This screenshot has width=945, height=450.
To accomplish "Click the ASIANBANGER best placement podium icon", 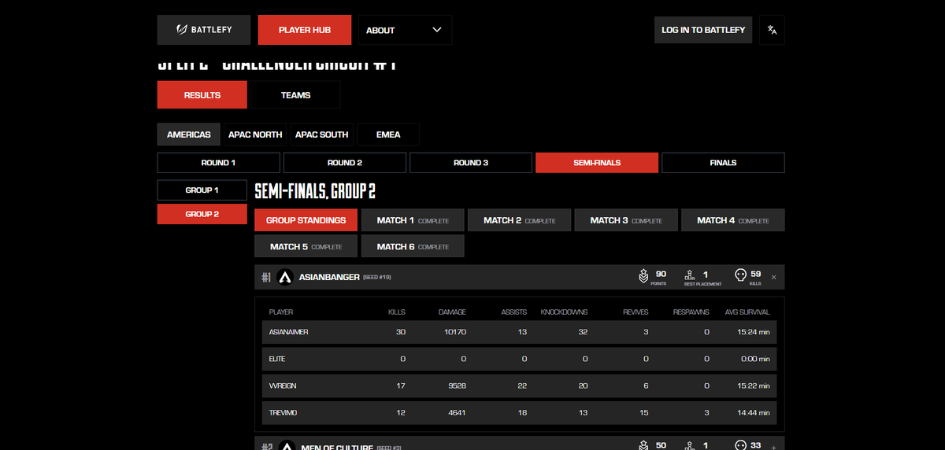I will (689, 276).
